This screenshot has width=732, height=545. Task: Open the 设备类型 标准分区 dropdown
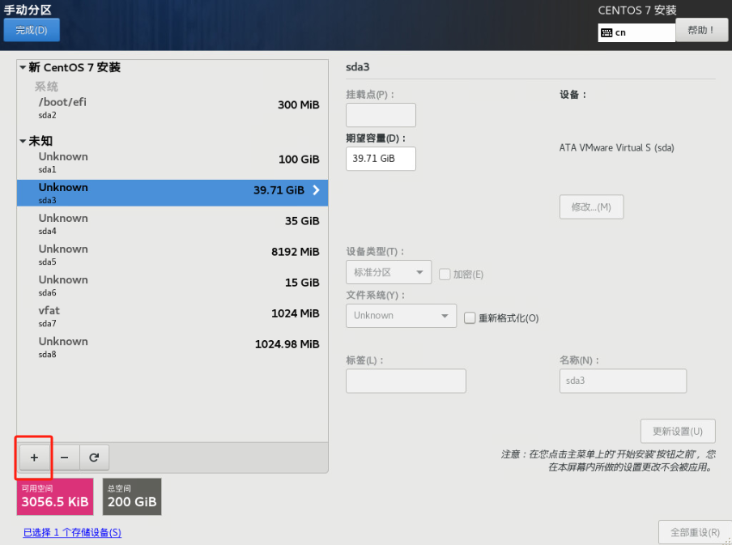tap(388, 273)
